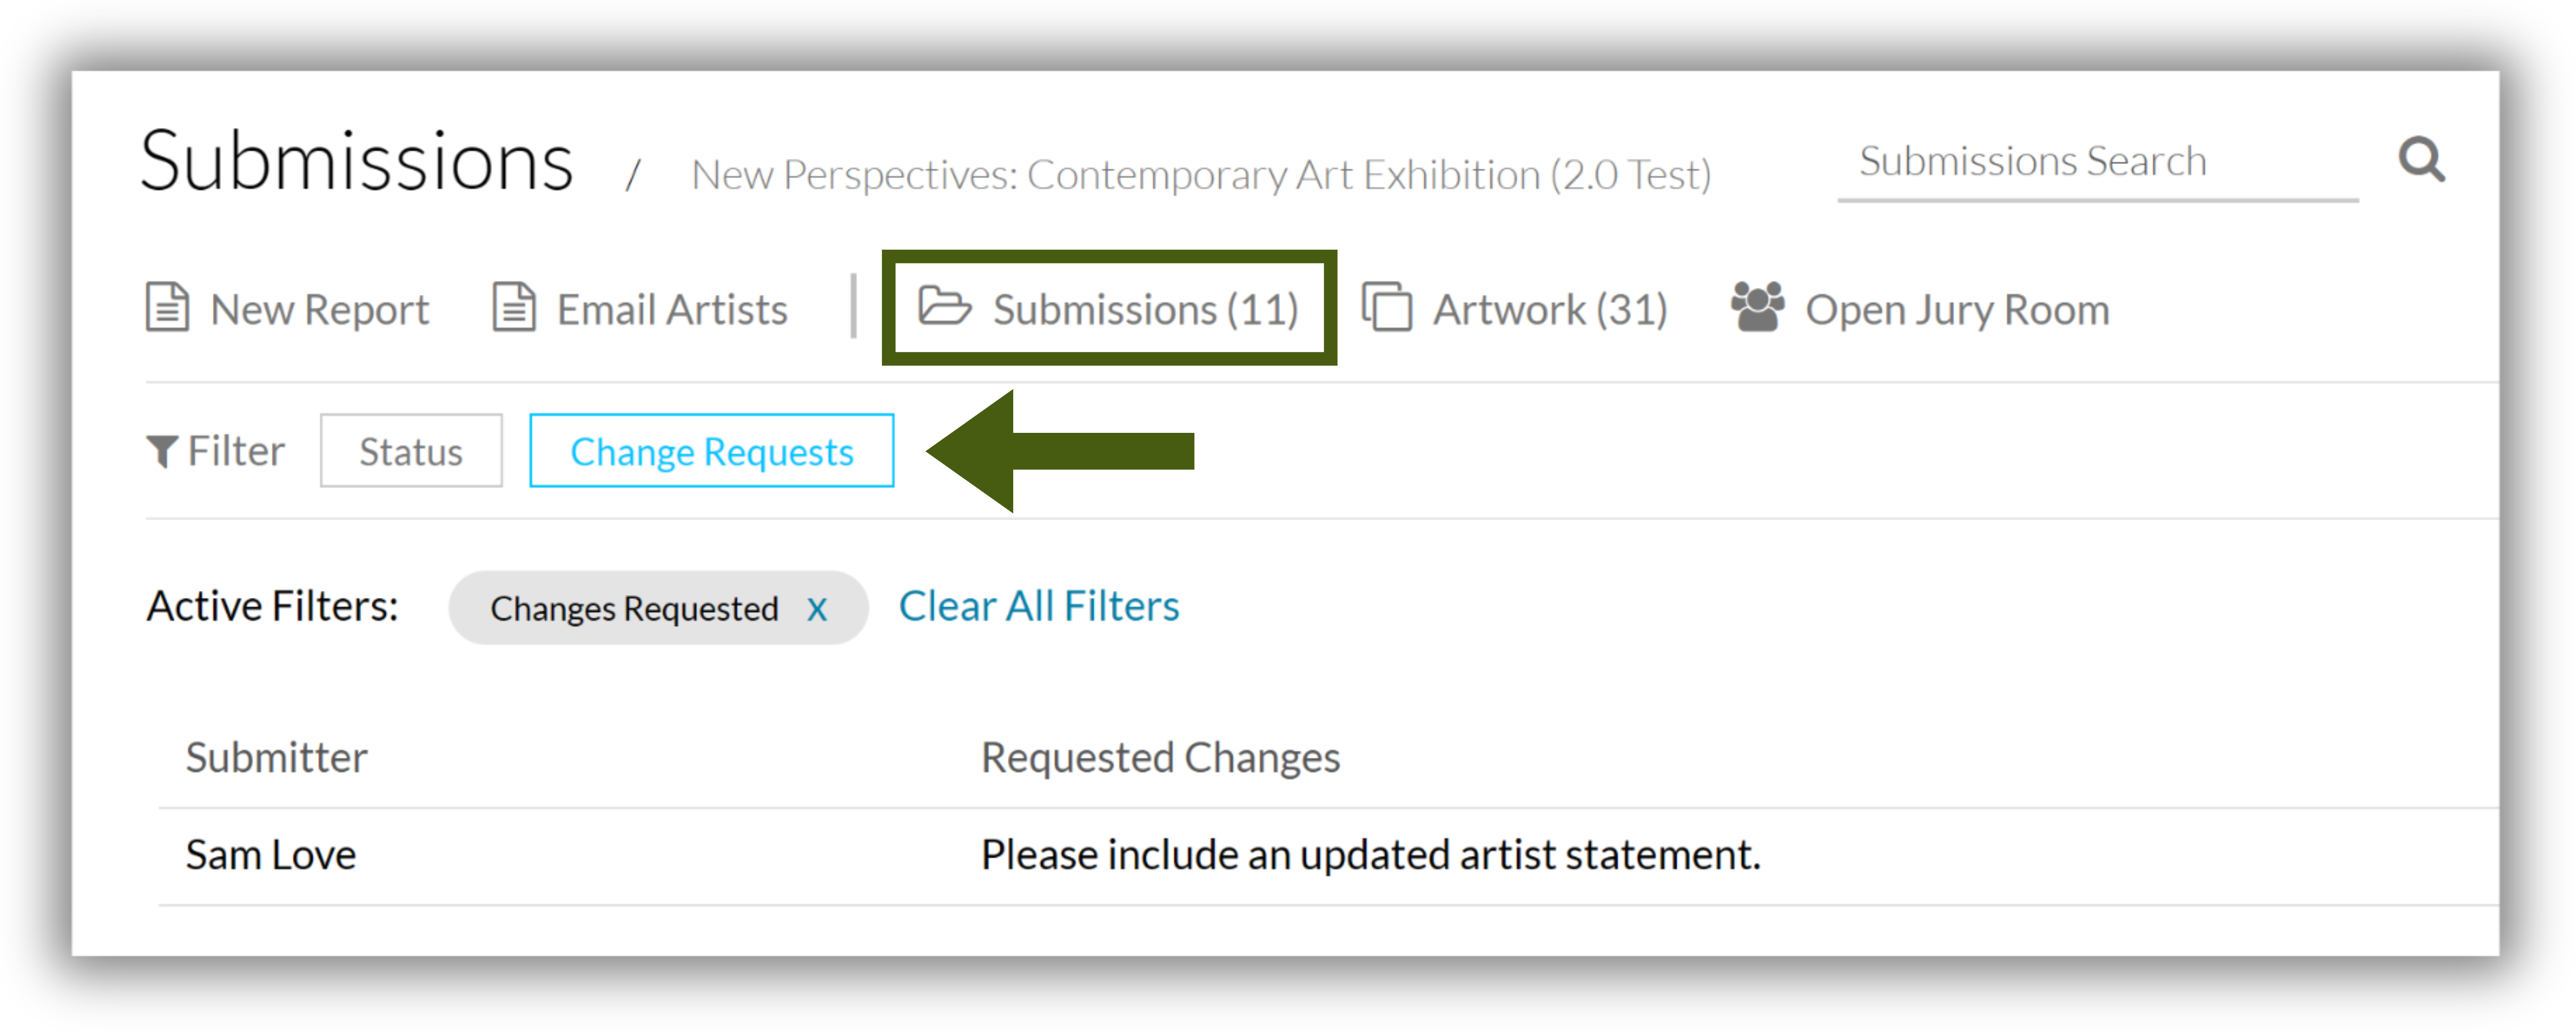The height and width of the screenshot is (1032, 2576).
Task: Remove the Changes Requested filter chip
Action: tap(817, 608)
